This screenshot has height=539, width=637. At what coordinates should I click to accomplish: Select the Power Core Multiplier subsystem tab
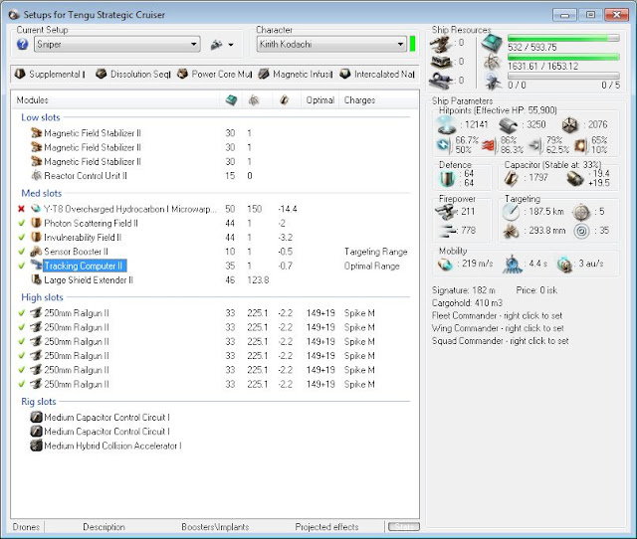click(215, 74)
